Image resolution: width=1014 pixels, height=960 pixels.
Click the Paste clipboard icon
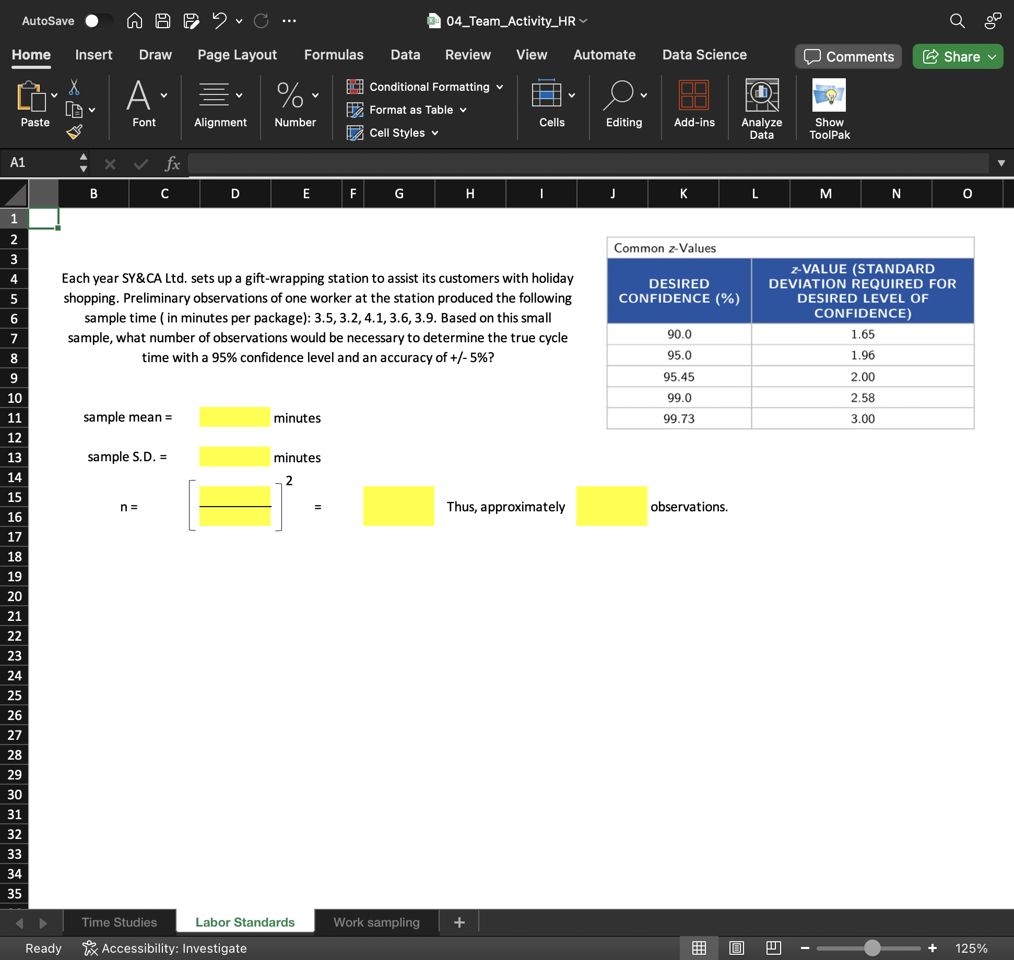point(31,96)
